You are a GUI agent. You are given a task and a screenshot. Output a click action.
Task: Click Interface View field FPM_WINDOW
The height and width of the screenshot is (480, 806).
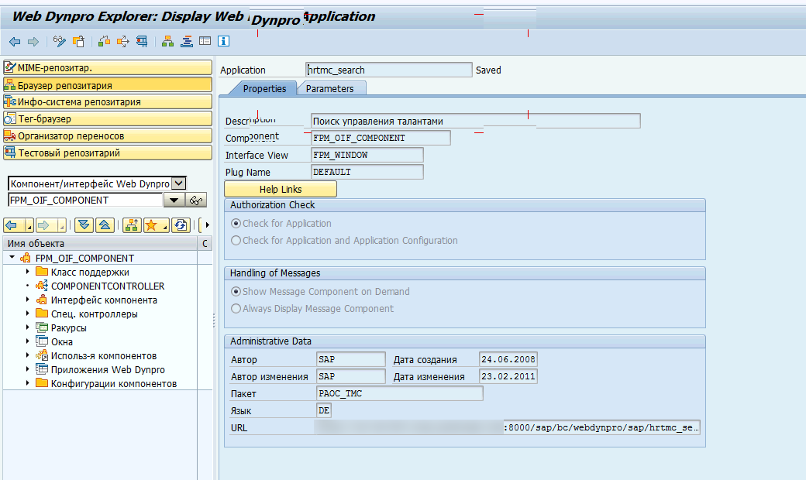click(x=367, y=155)
